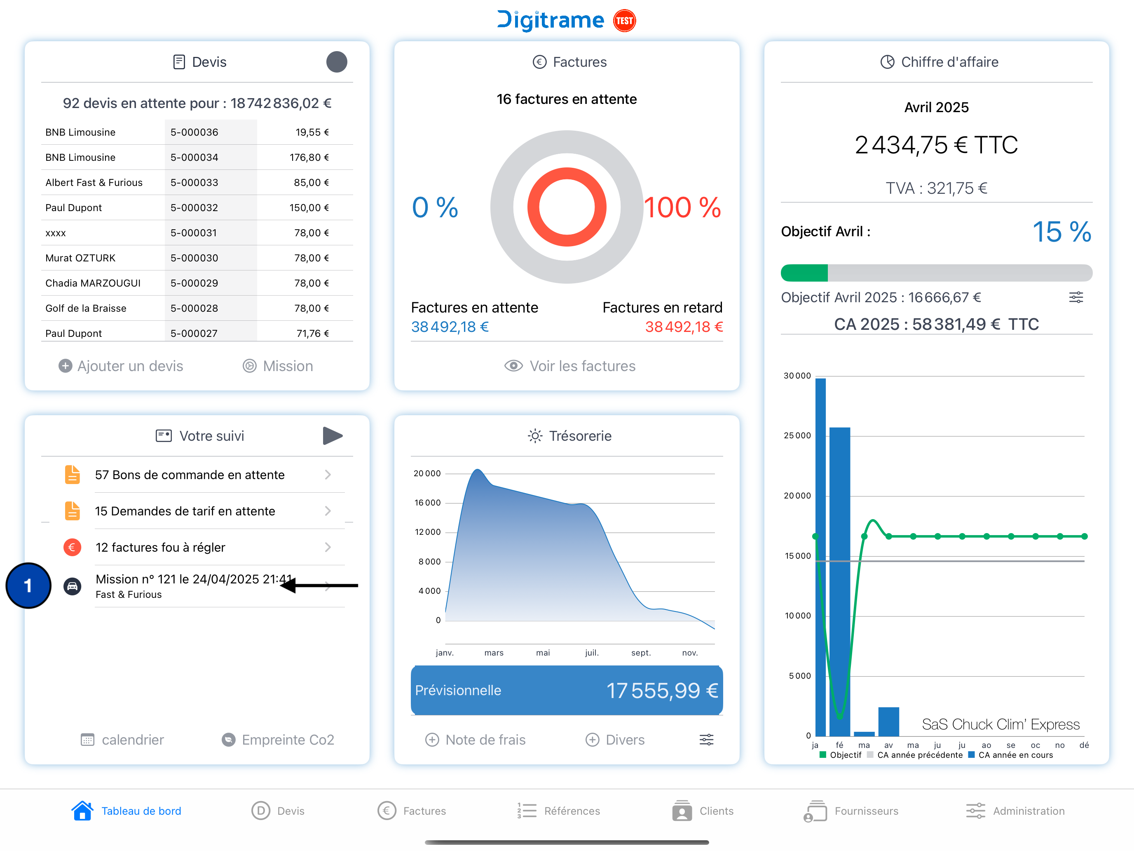The image size is (1134, 851).
Task: Click the car icon for Mission n° 121
Action: (72, 586)
